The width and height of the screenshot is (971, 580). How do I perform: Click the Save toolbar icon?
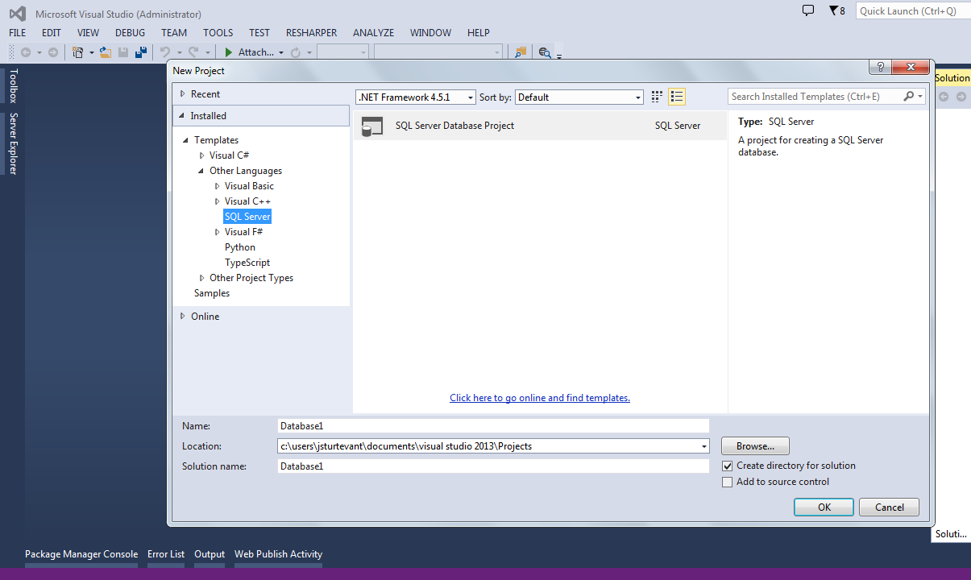pos(123,52)
